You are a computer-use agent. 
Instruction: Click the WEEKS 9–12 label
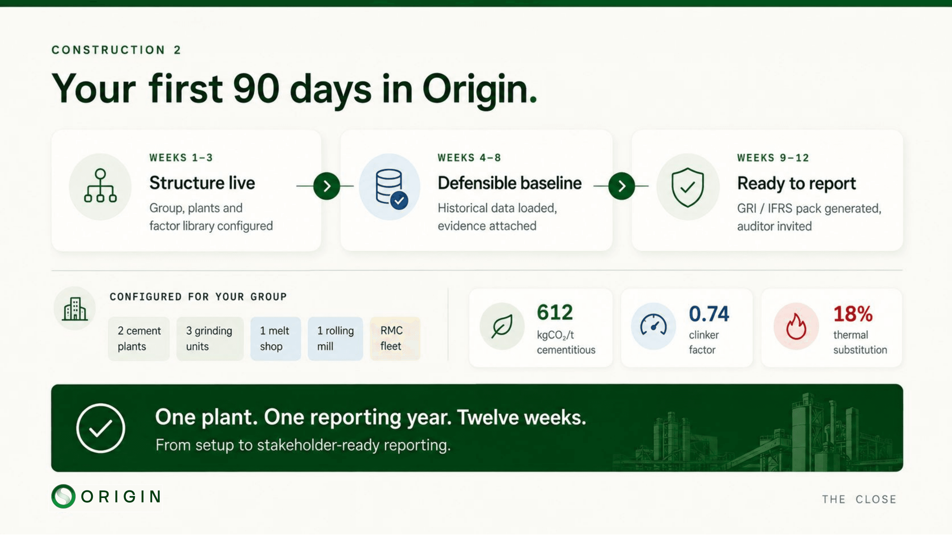click(773, 158)
